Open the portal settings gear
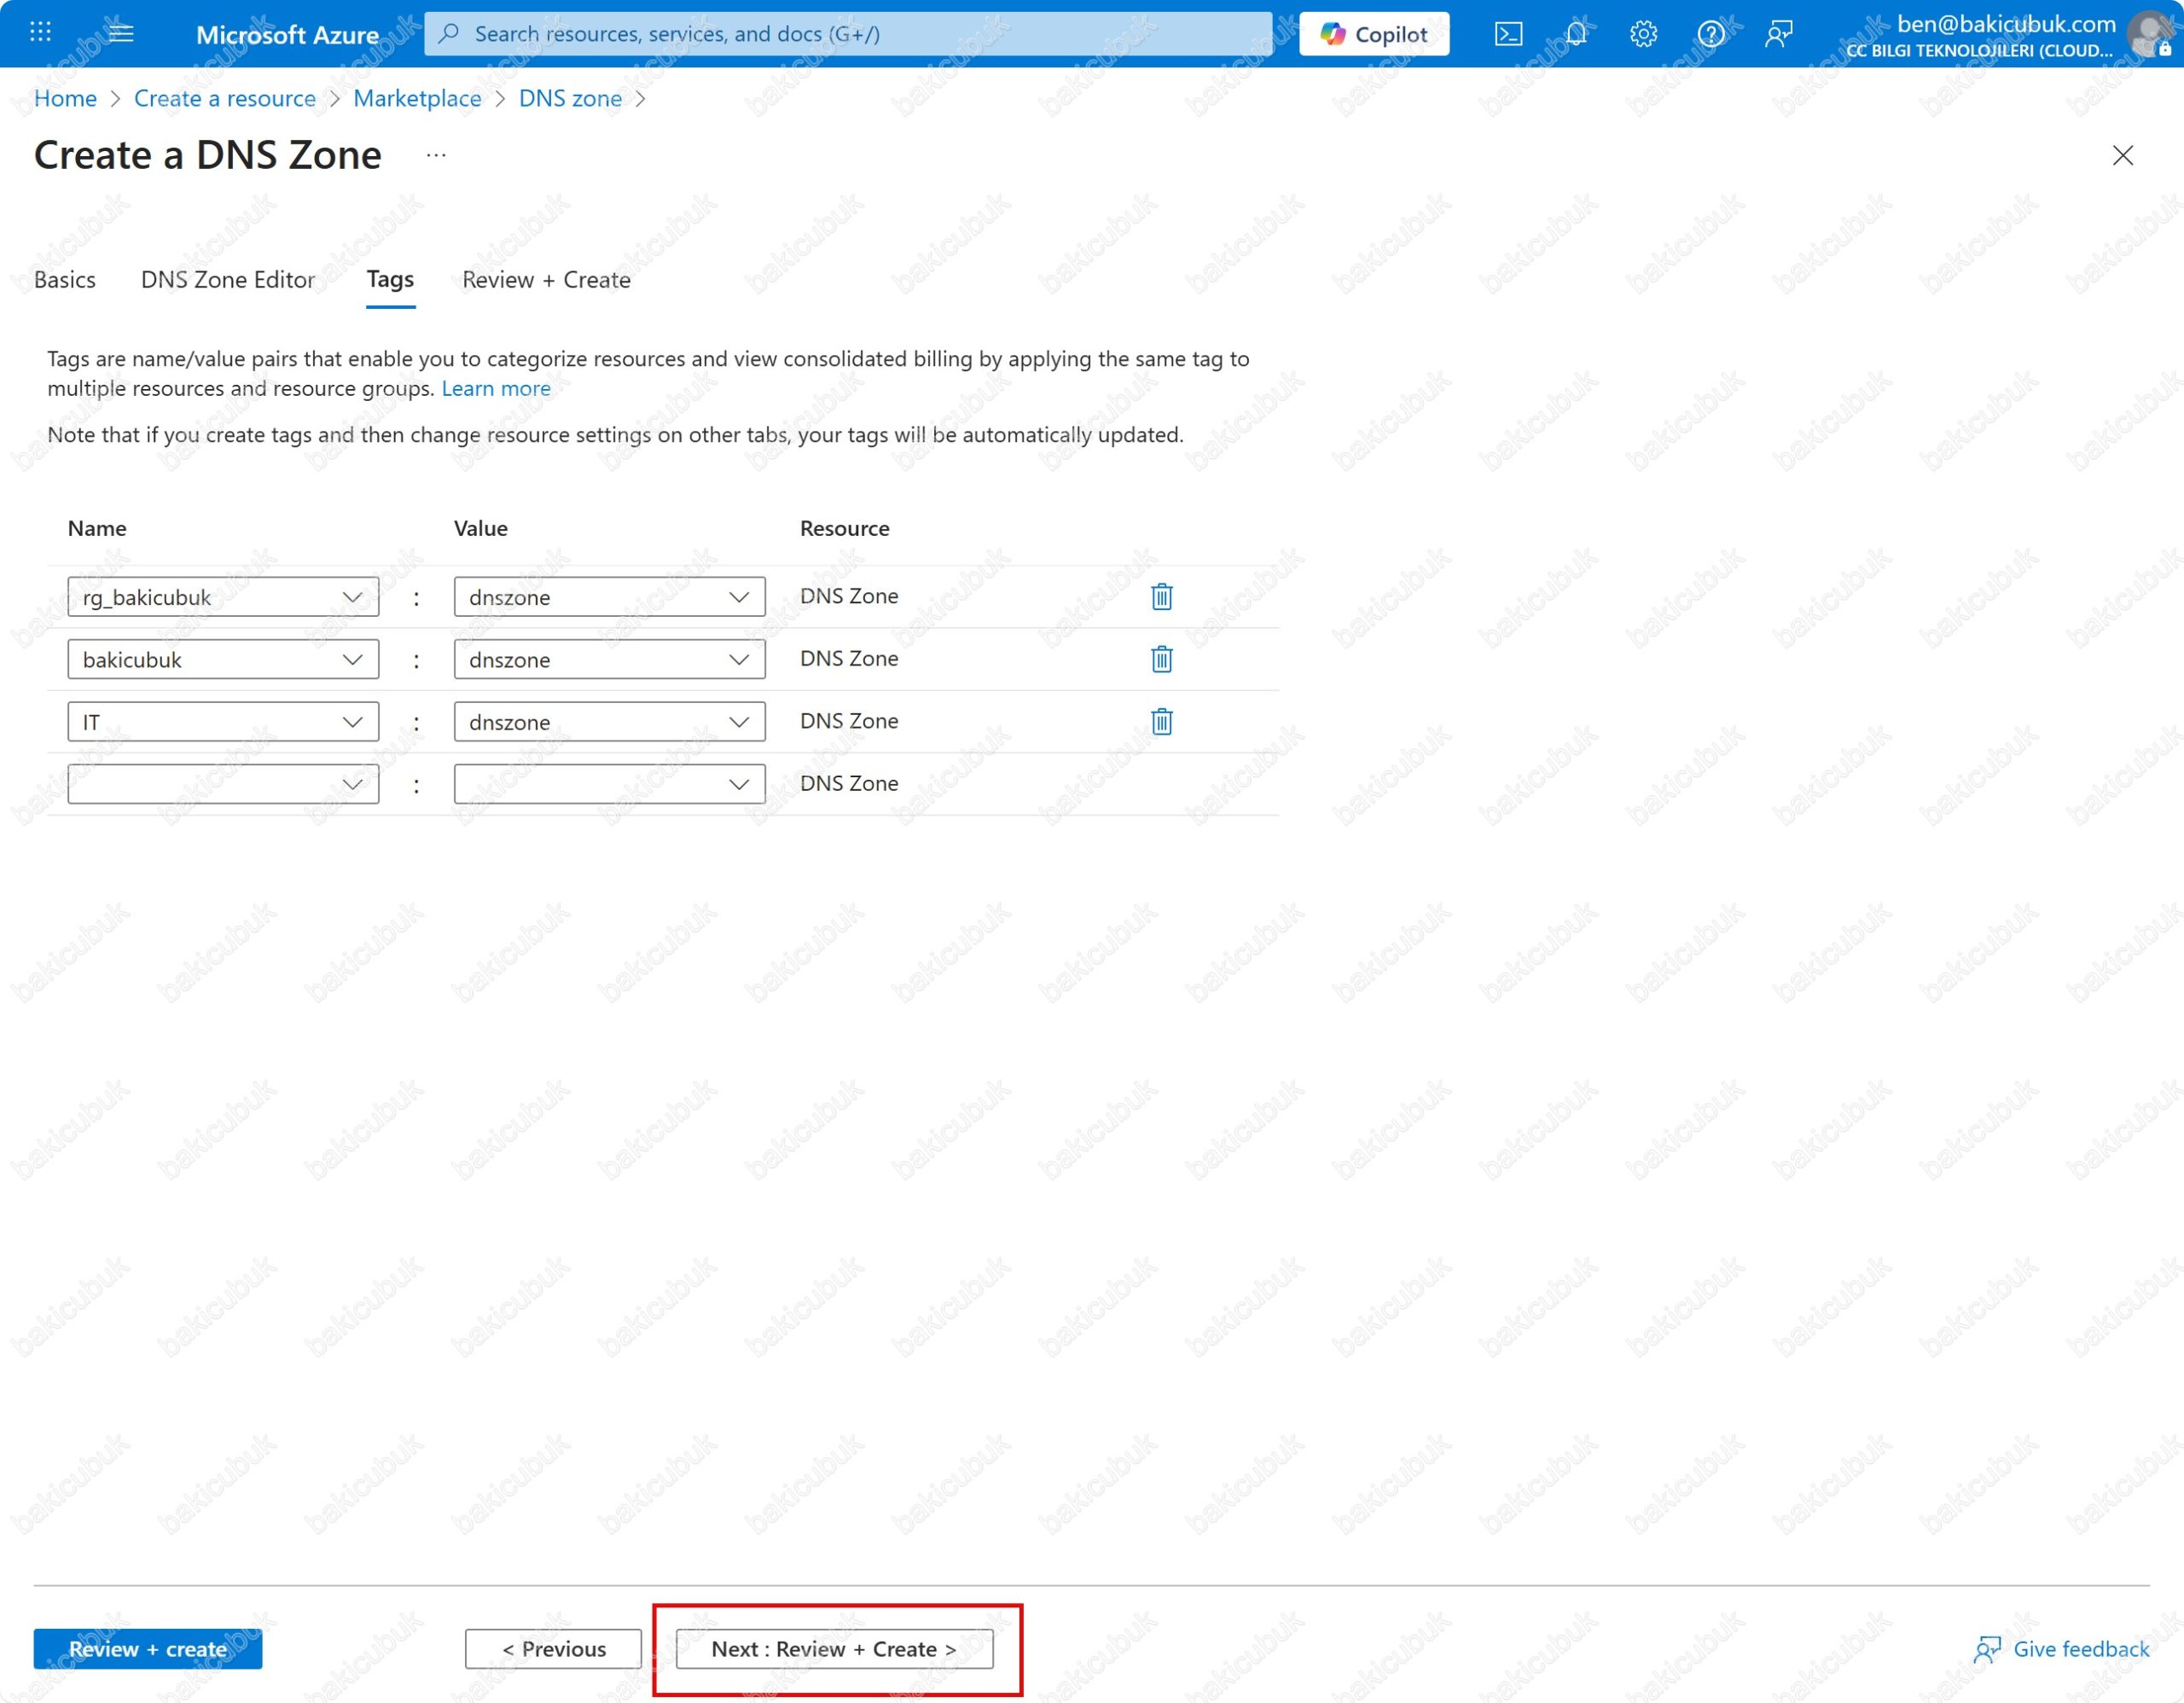Viewport: 2184px width, 1703px height. point(1642,34)
